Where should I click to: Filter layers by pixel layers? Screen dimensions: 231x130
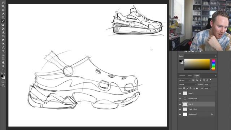coord(193,80)
